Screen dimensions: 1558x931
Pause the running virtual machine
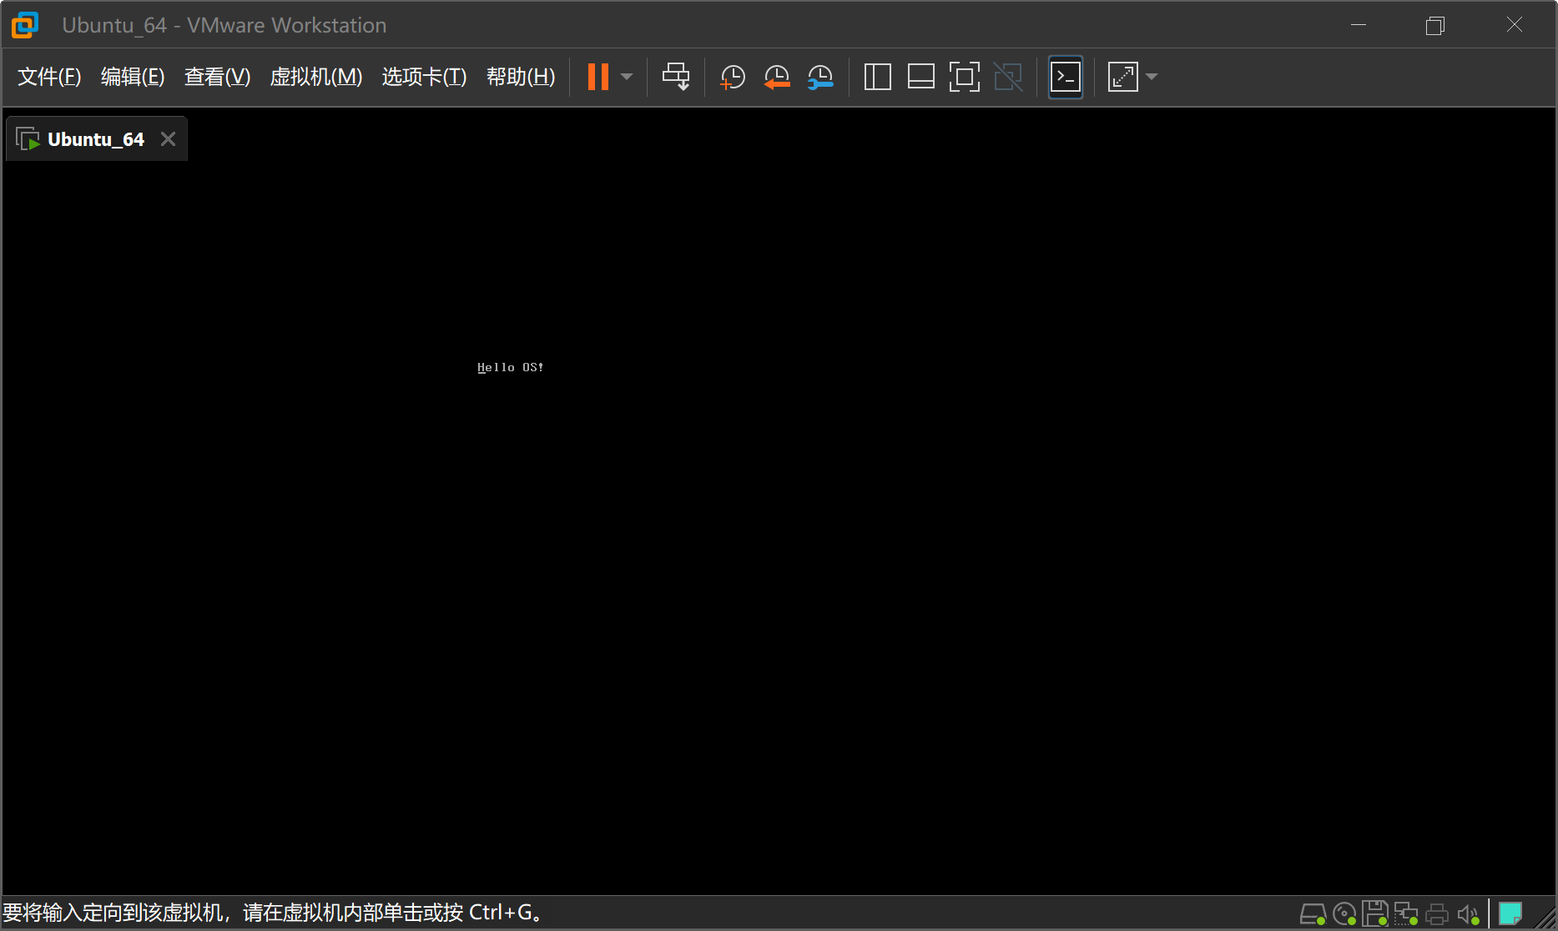[x=597, y=77]
